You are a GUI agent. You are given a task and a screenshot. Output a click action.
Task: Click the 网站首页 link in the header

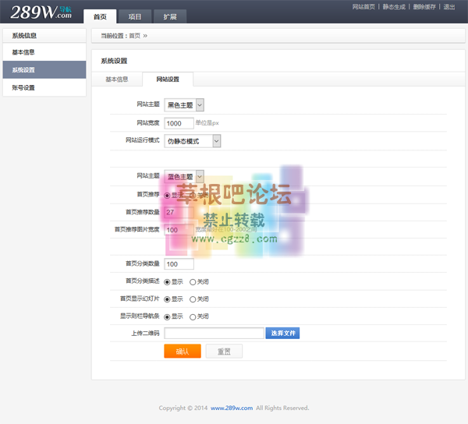[x=363, y=7]
